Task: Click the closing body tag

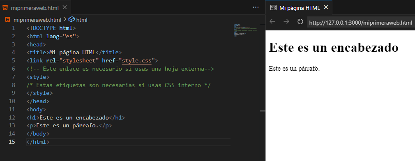Action: (x=38, y=134)
